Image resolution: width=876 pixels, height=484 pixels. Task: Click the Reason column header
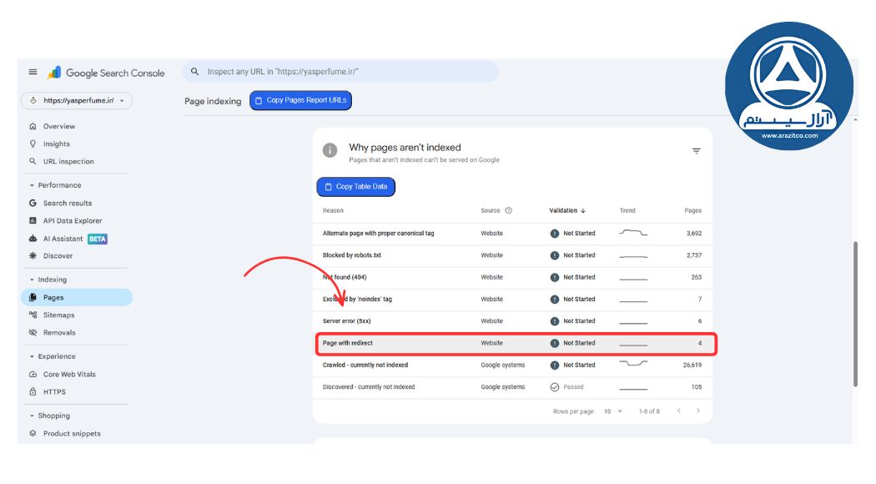(333, 210)
